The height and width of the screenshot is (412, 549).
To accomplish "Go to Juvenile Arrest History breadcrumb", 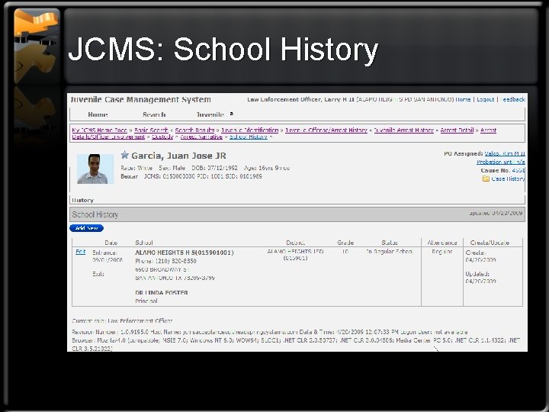I will coord(403,130).
